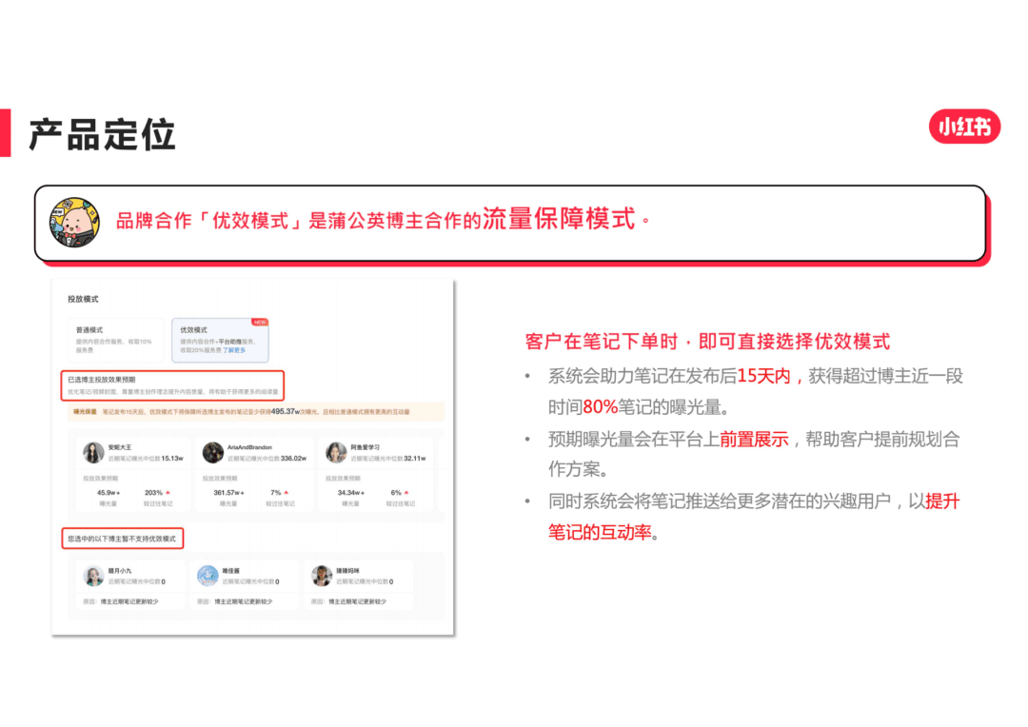Click the 15.13w median exposure value
The height and width of the screenshot is (727, 1028).
point(172,459)
